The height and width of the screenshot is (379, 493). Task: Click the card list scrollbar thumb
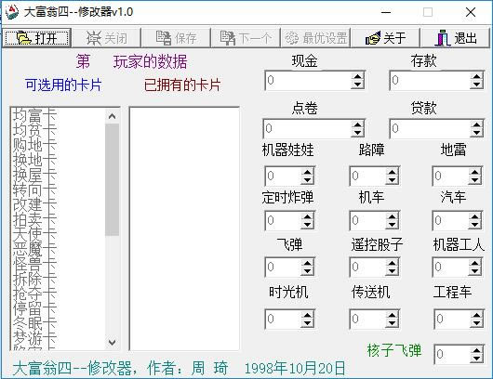click(113, 179)
